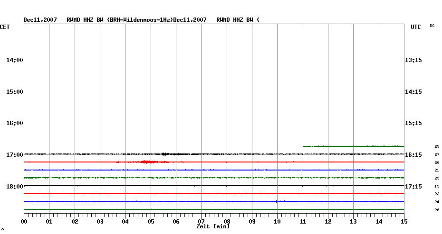Screen dimensions: 442x234
Task: Click the Zeit [min] axis title
Action: [x=213, y=226]
